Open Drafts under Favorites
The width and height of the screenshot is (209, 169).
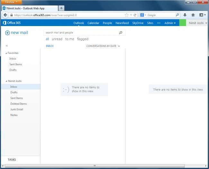pos(13,70)
